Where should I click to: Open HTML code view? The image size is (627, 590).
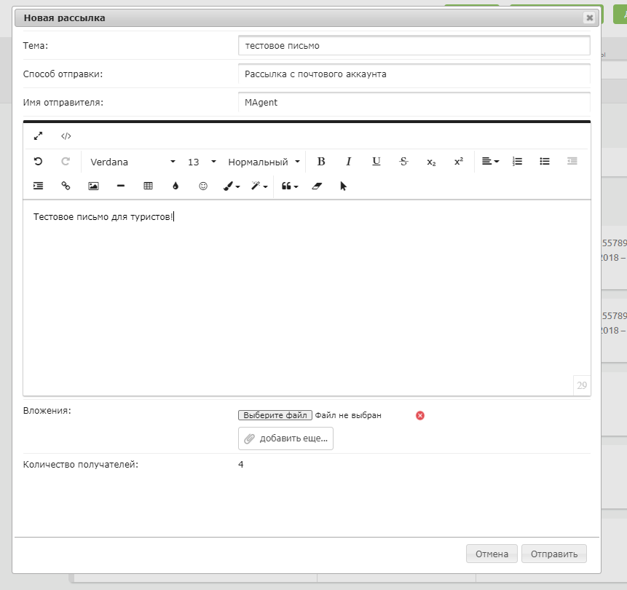(66, 136)
